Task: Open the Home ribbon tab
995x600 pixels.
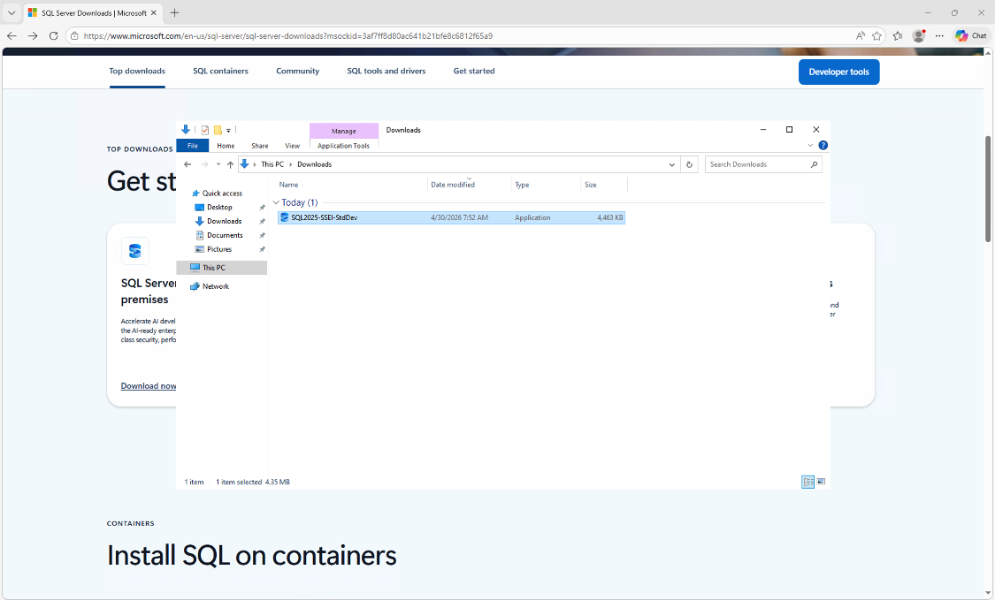Action: (226, 146)
